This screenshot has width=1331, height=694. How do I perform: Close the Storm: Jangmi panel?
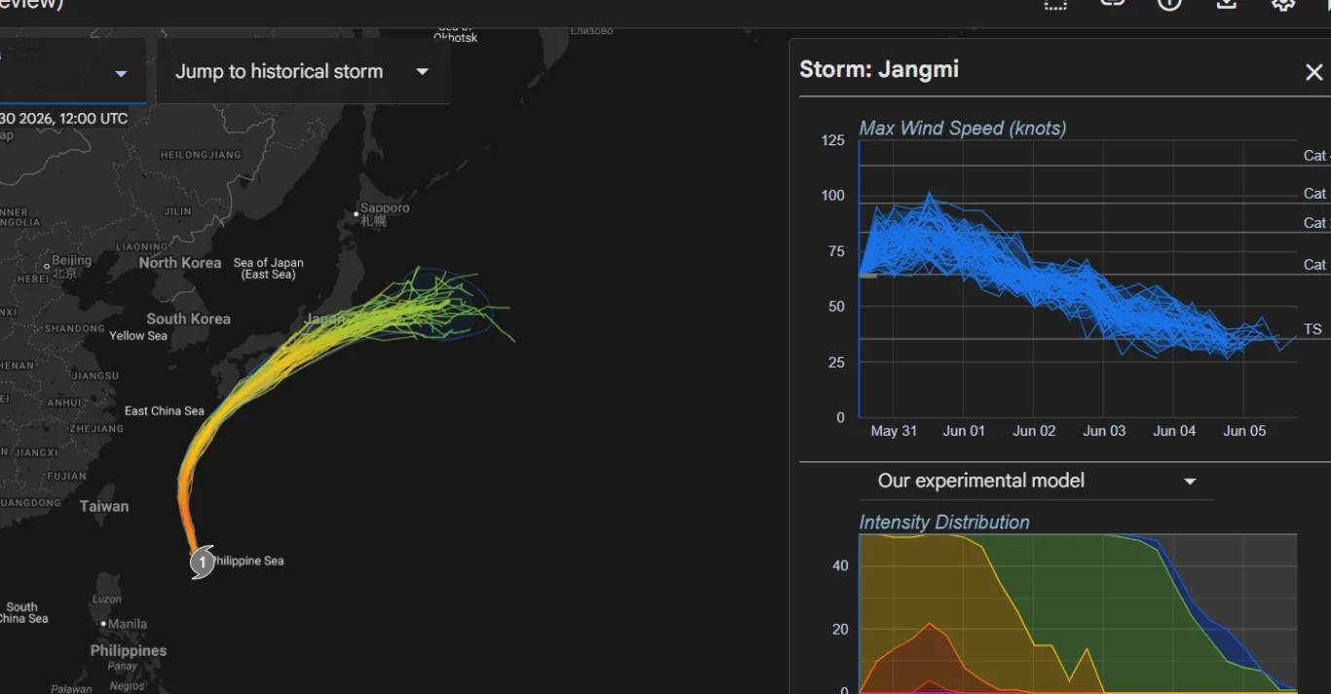click(x=1313, y=72)
